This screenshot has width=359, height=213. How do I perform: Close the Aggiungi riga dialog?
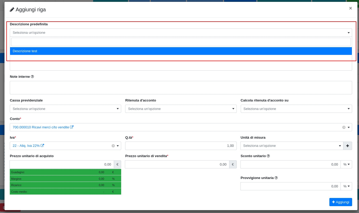[x=350, y=8]
